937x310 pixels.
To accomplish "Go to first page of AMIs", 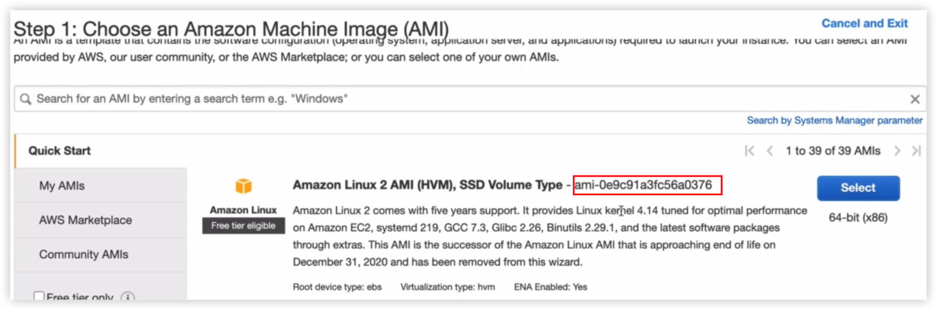I will pyautogui.click(x=749, y=151).
